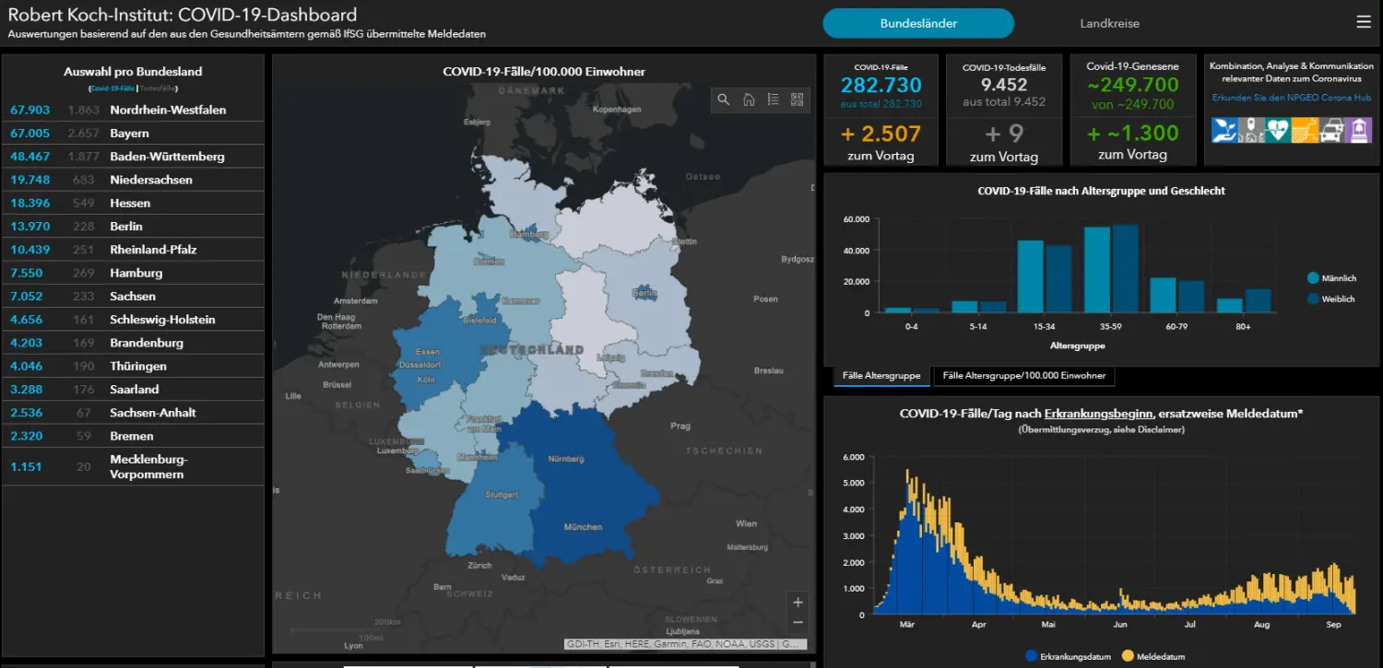Image resolution: width=1383 pixels, height=668 pixels.
Task: Select Bayern in the Bundesland list
Action: tap(129, 134)
